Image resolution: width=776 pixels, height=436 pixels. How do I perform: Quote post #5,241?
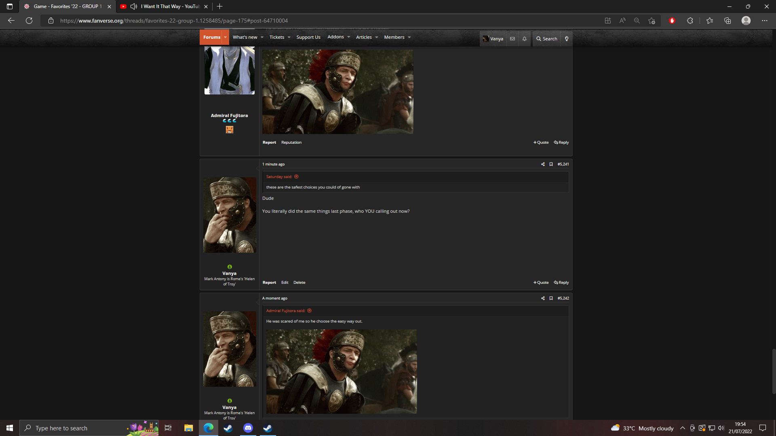(x=541, y=283)
